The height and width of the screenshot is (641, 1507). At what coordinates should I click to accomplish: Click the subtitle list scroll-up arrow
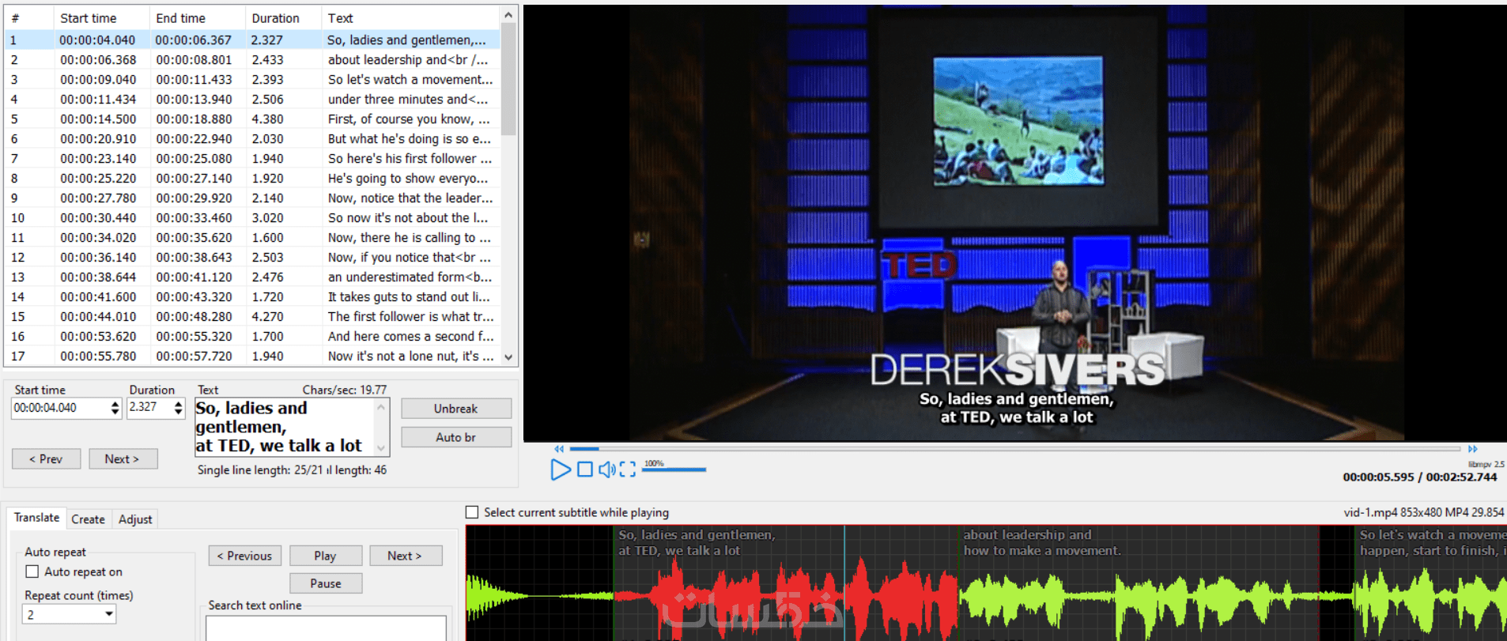click(x=508, y=15)
